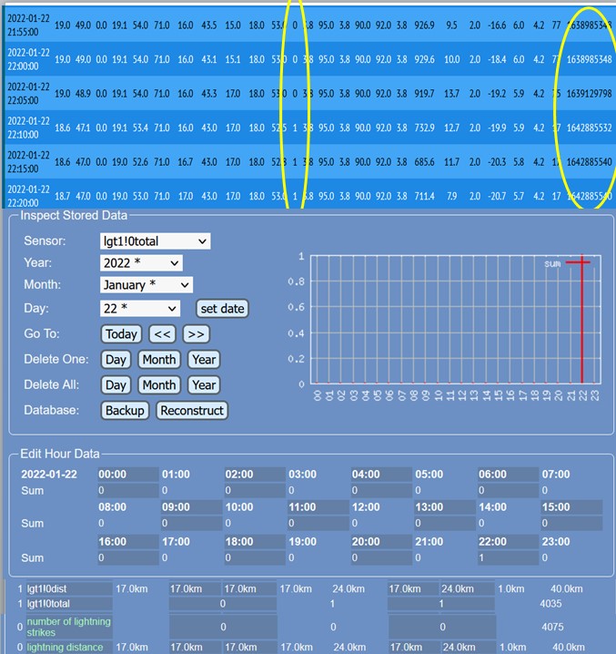Click the database Reconstruct button

(x=192, y=411)
